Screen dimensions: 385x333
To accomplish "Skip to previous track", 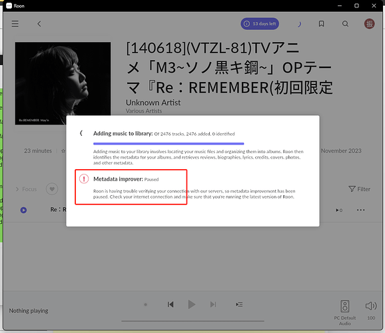I will click(171, 304).
